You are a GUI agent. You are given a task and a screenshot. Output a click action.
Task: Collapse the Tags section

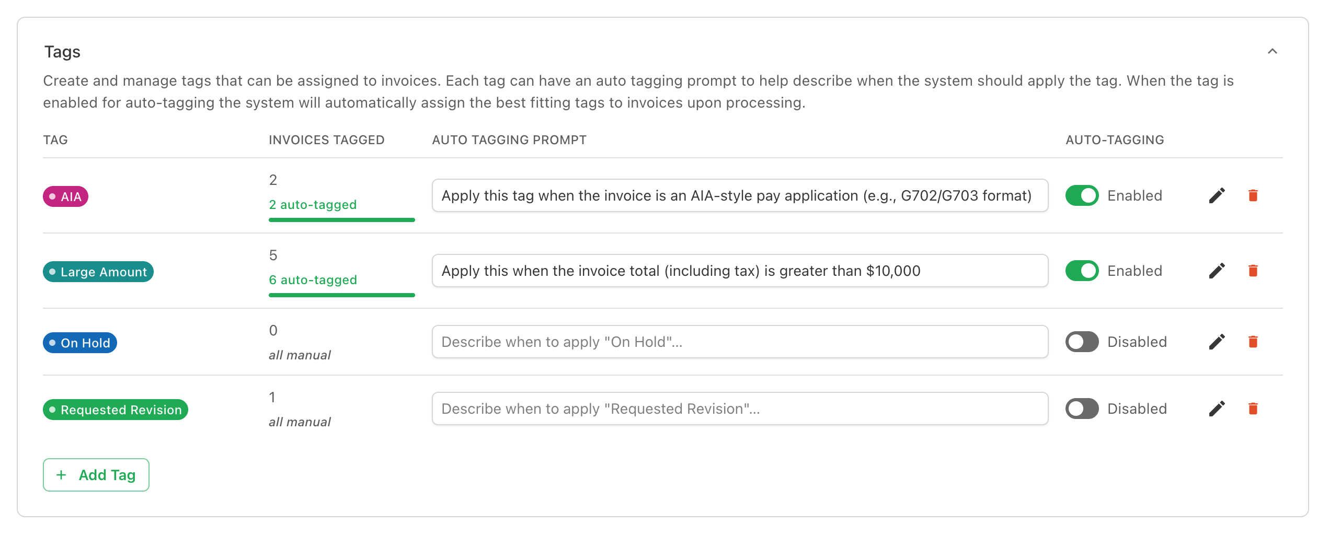(x=1273, y=51)
